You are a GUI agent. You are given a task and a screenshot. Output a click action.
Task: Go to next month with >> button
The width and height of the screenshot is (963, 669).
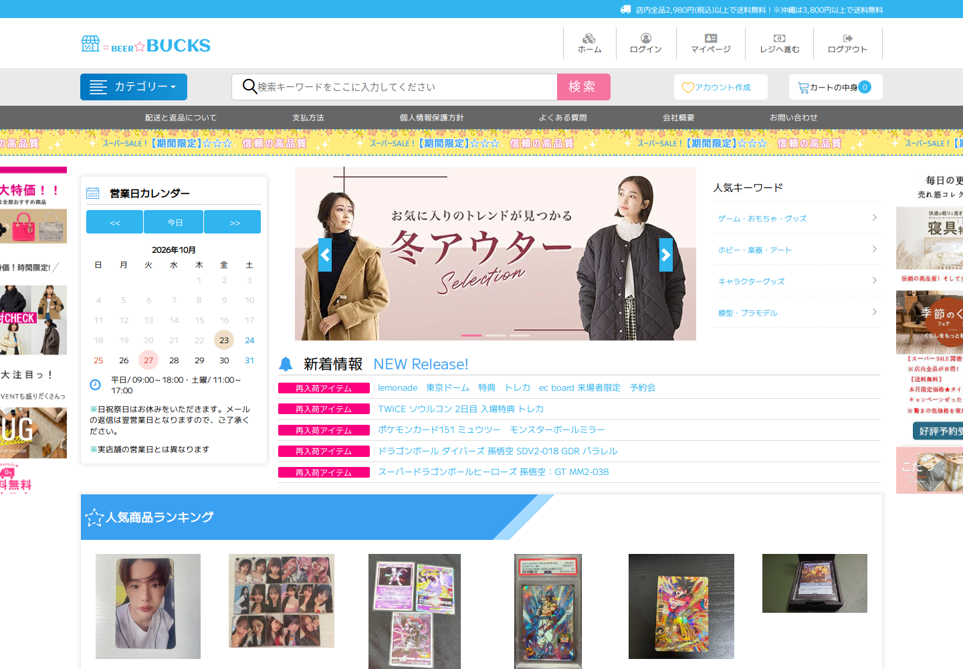233,222
